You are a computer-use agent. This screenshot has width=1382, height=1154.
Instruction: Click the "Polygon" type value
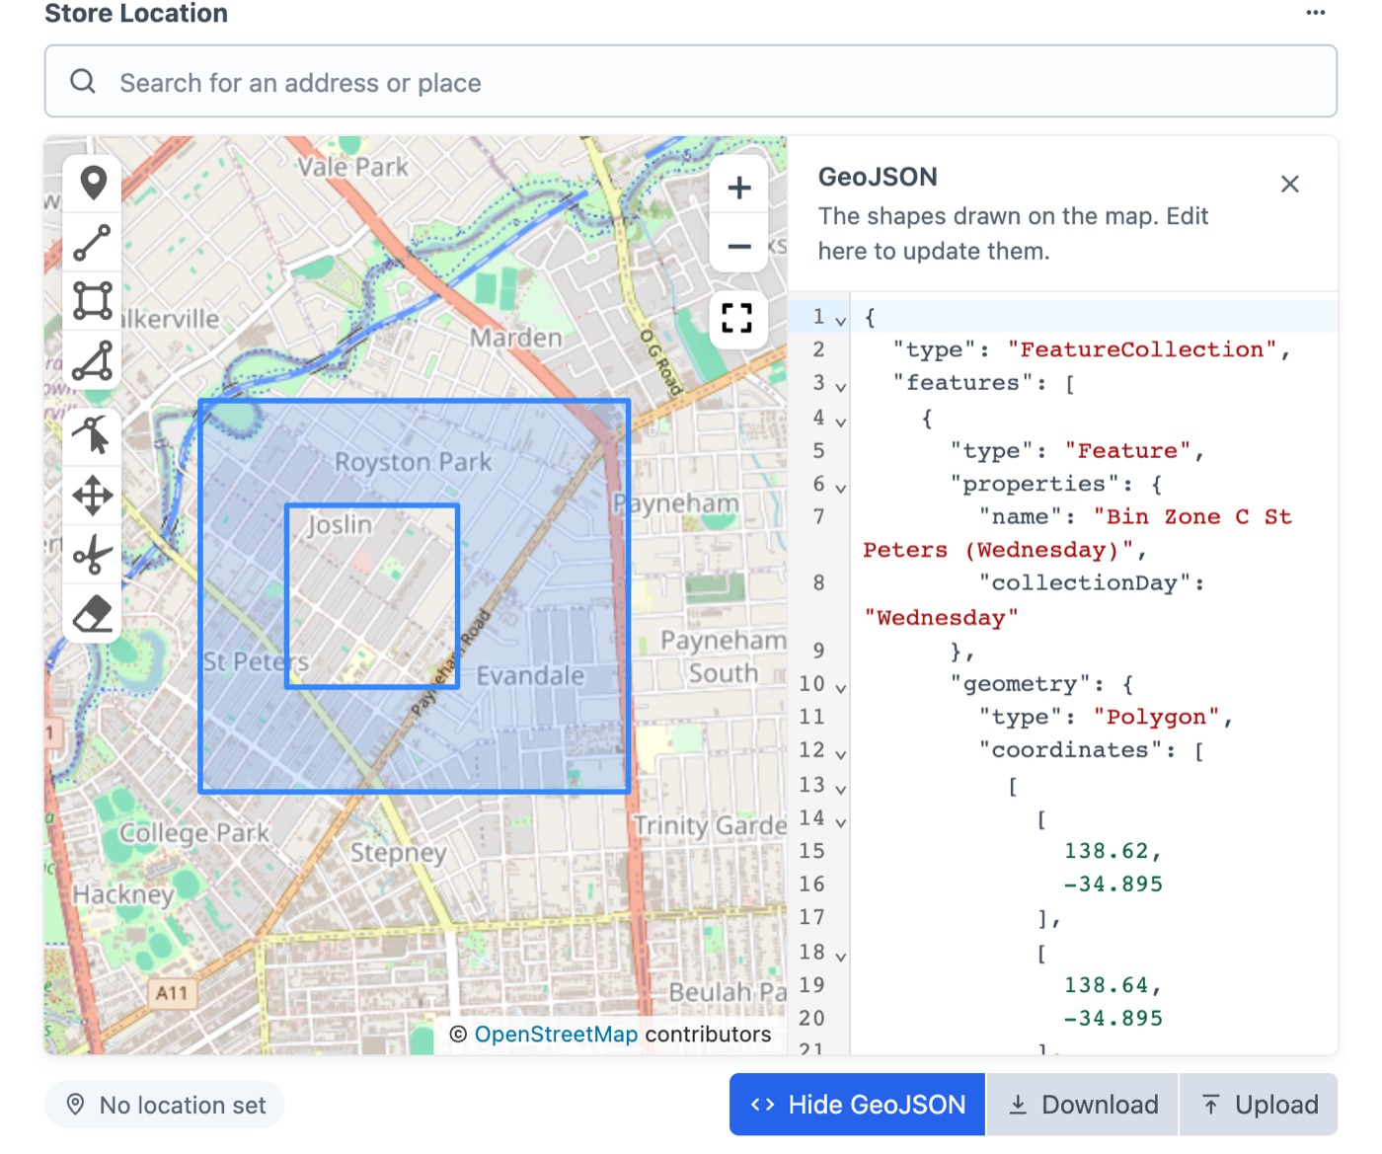1157,717
